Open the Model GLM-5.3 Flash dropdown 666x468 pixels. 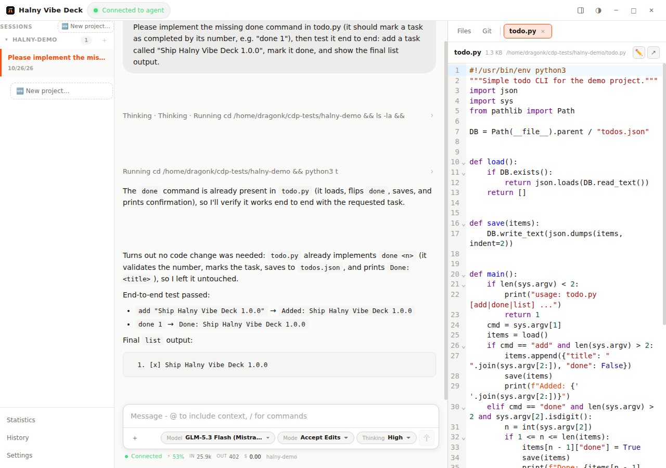219,438
